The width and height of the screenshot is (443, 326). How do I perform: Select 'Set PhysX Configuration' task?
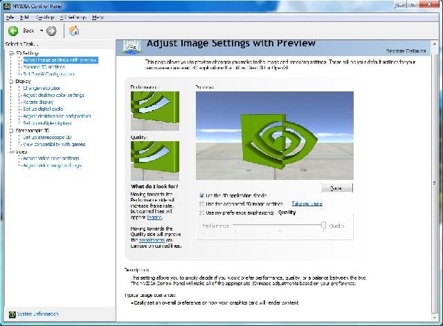49,74
